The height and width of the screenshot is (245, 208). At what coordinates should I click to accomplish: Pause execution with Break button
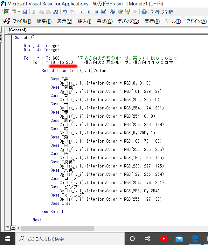click(89, 12)
